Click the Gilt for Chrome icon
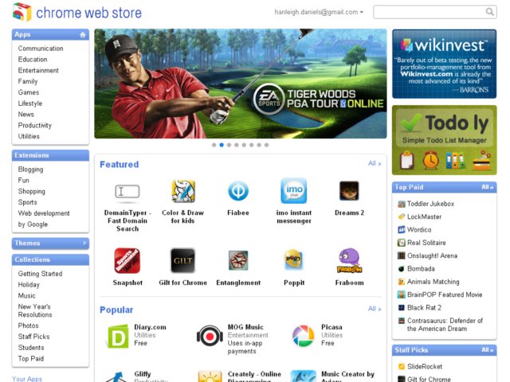510x382 pixels. pyautogui.click(x=183, y=260)
